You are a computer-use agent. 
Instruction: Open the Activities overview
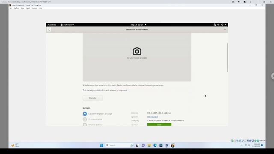52,25
